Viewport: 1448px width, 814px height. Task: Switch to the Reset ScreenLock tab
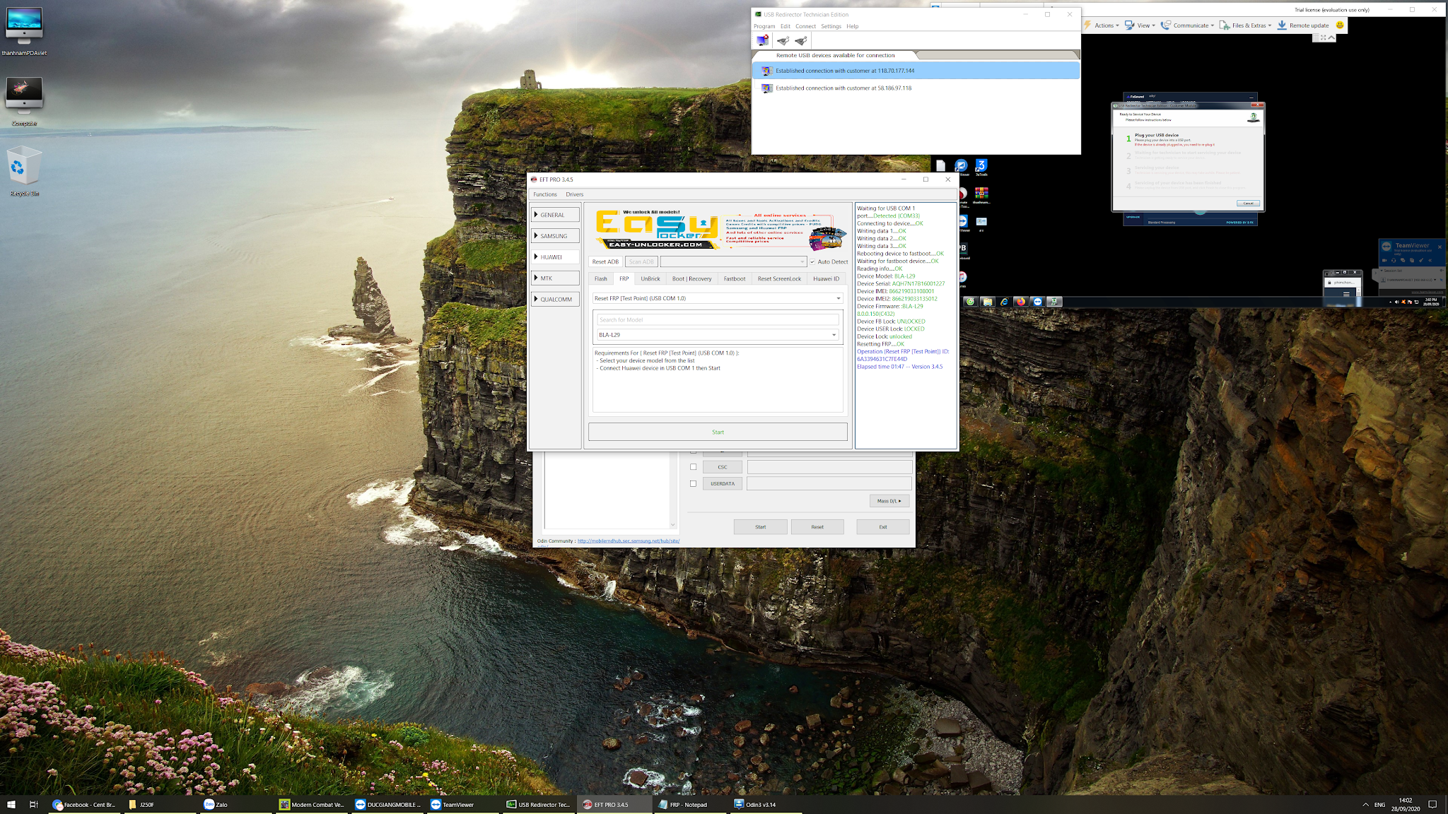779,278
